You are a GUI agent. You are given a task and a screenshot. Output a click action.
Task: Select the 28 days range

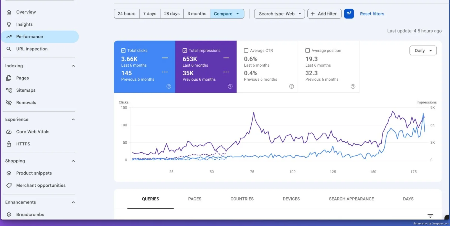point(172,13)
